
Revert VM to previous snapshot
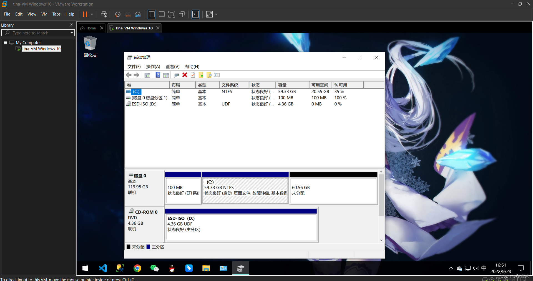click(128, 14)
